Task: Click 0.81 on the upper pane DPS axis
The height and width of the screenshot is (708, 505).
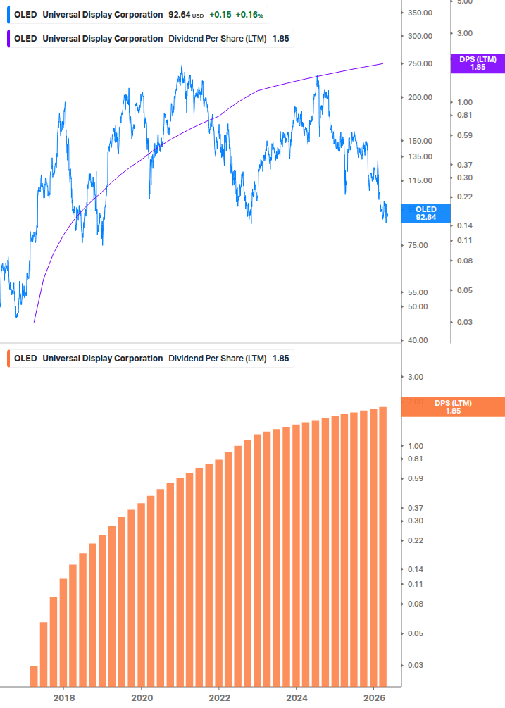Action: point(464,115)
